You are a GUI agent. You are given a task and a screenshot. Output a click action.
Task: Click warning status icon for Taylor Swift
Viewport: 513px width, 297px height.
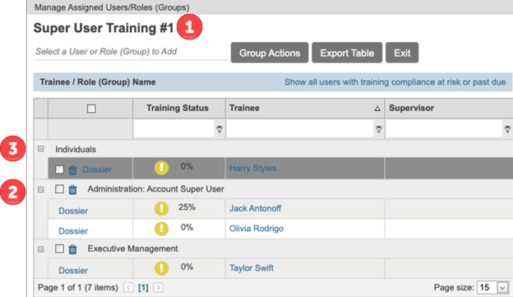point(161,268)
